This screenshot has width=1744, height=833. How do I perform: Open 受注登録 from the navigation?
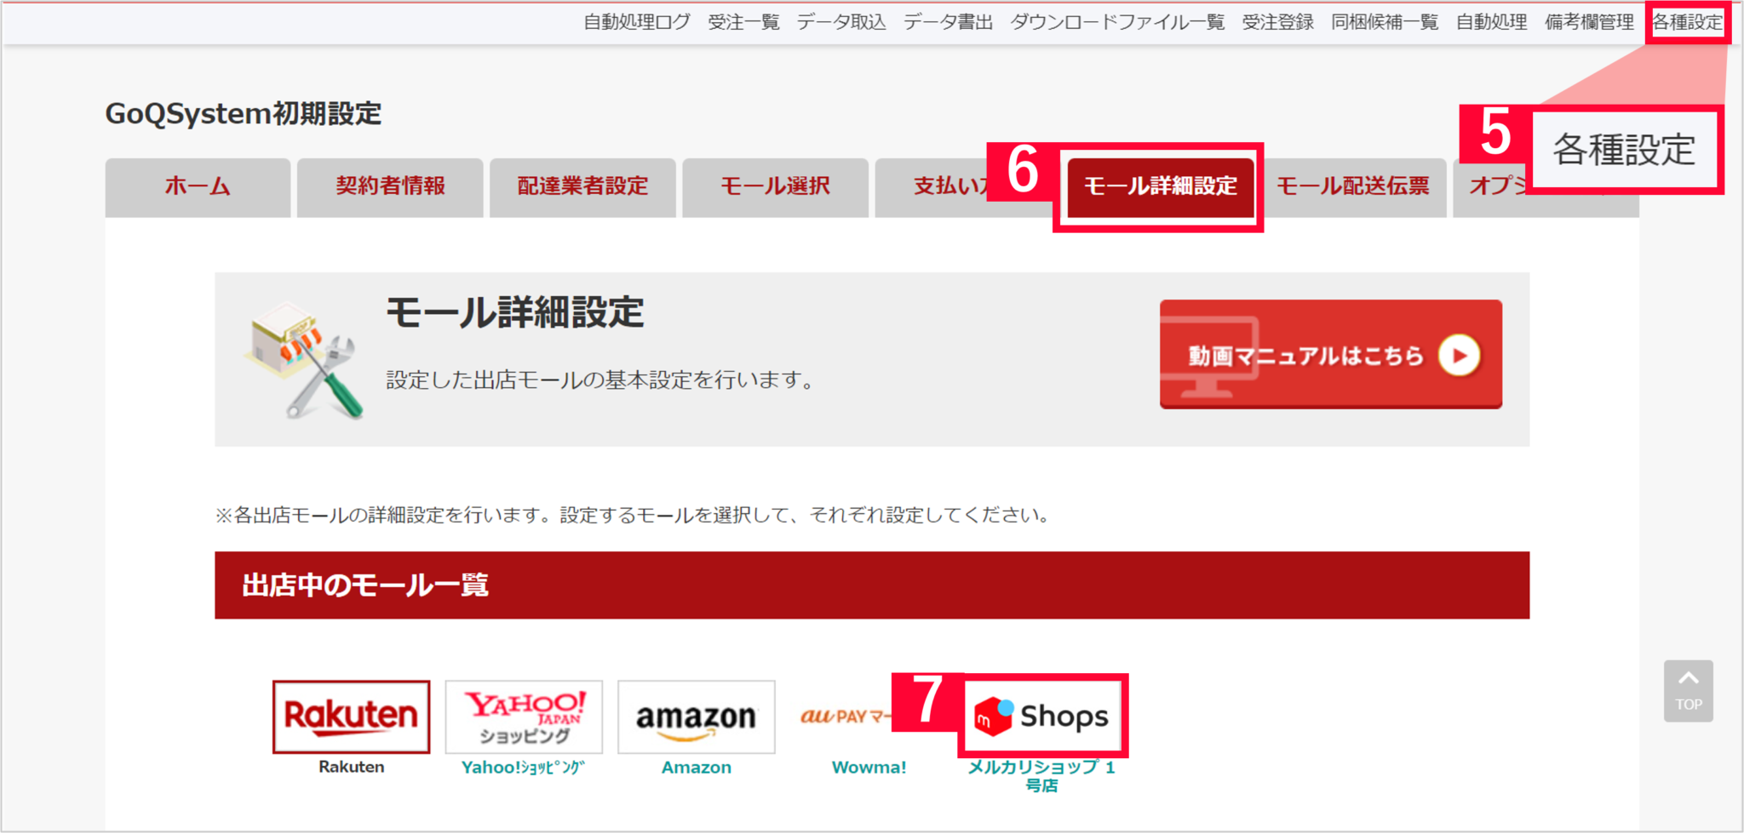(x=1276, y=22)
